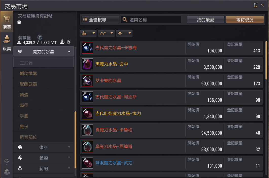Click the 裝載量 help question mark icon
Image resolution: width=269 pixels, height=178 pixels.
tap(40, 37)
